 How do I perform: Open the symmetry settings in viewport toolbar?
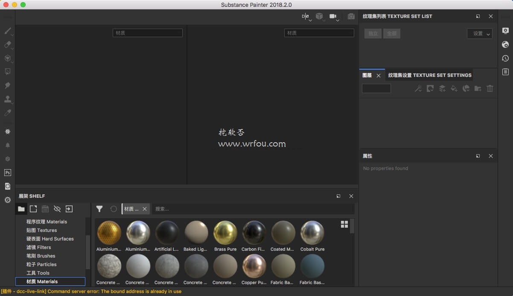click(x=306, y=16)
